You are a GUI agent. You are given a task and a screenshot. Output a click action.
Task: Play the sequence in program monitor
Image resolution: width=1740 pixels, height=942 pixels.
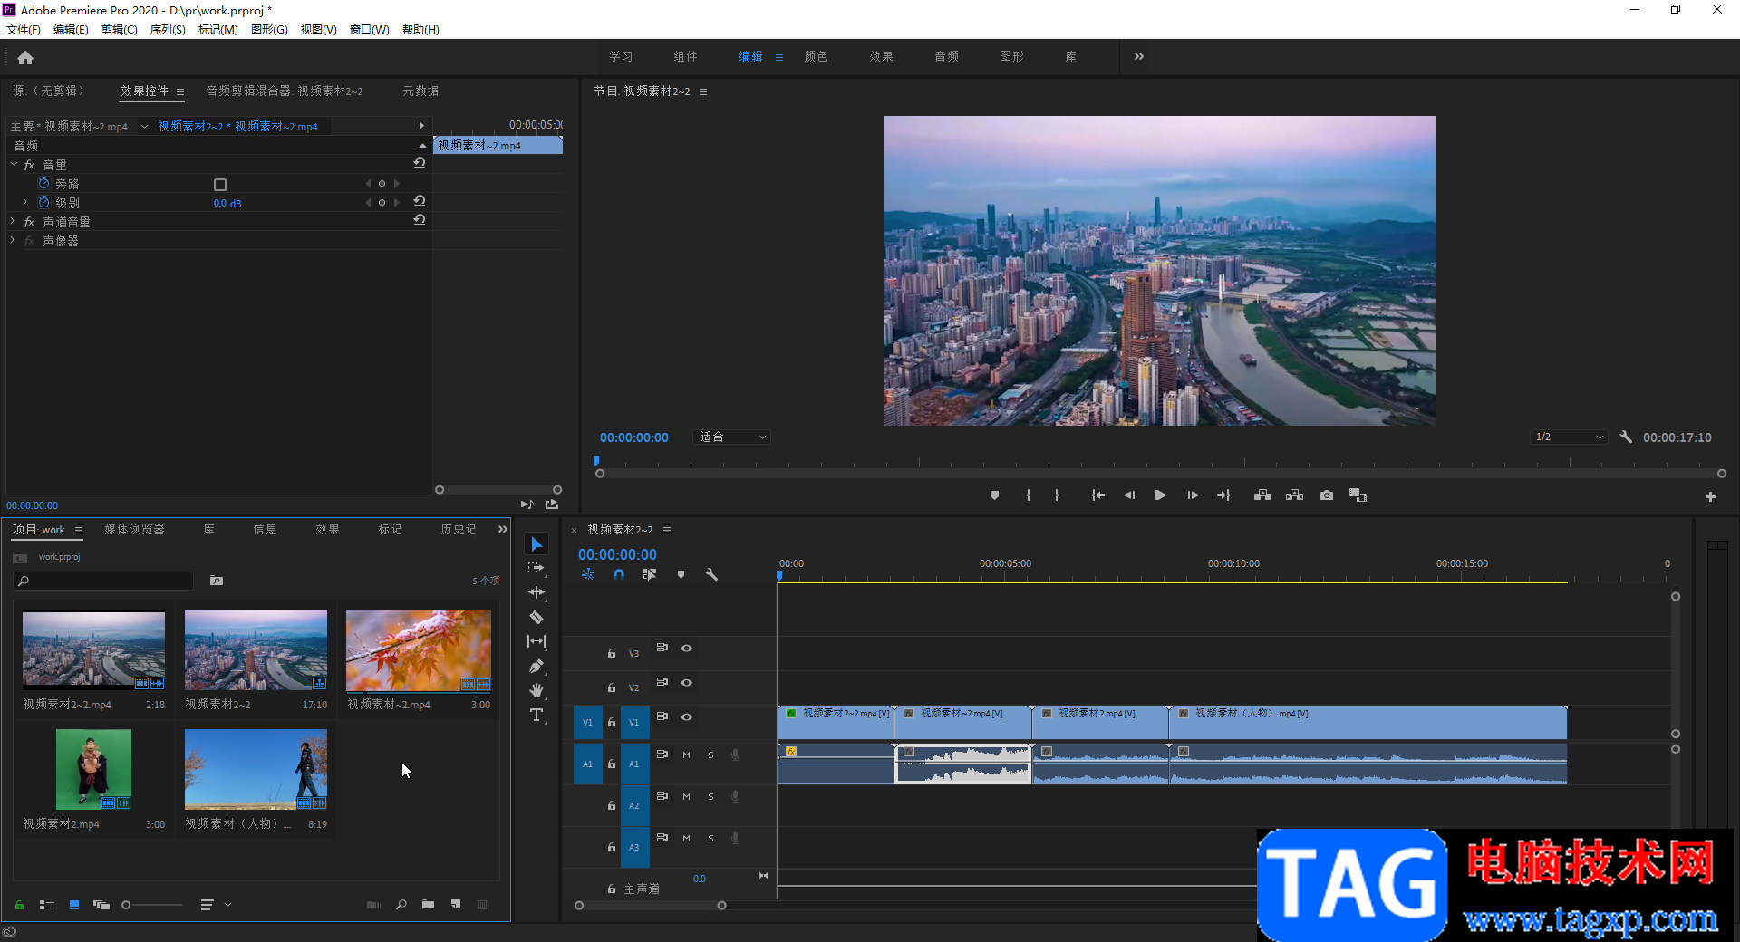coord(1160,495)
